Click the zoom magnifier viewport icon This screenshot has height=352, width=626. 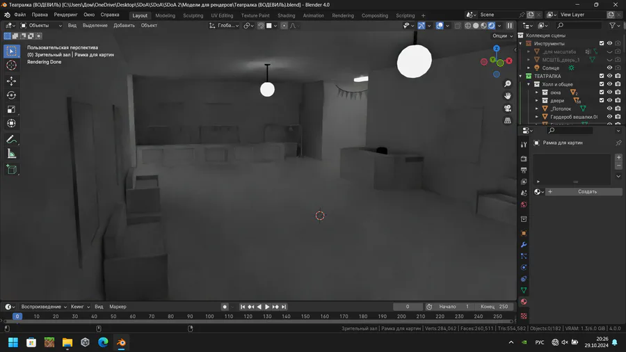508,83
